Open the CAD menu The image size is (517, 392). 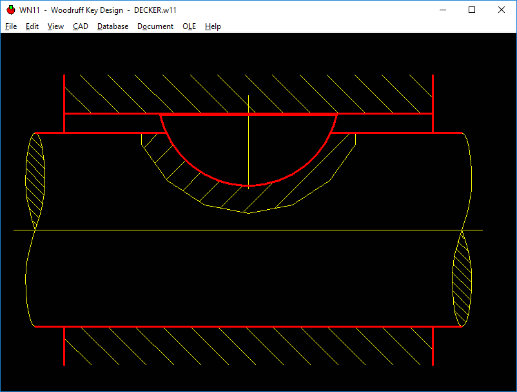(81, 26)
